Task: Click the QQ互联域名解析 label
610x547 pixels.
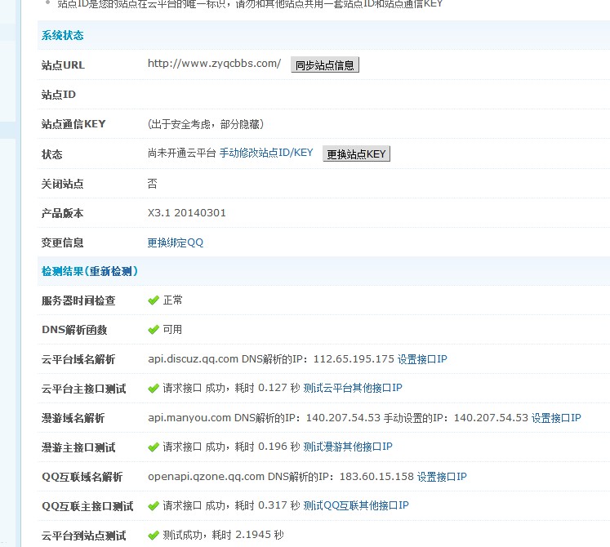Action: click(82, 477)
